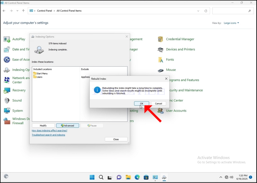
Task: Open Advanced indexing settings
Action: click(67, 125)
